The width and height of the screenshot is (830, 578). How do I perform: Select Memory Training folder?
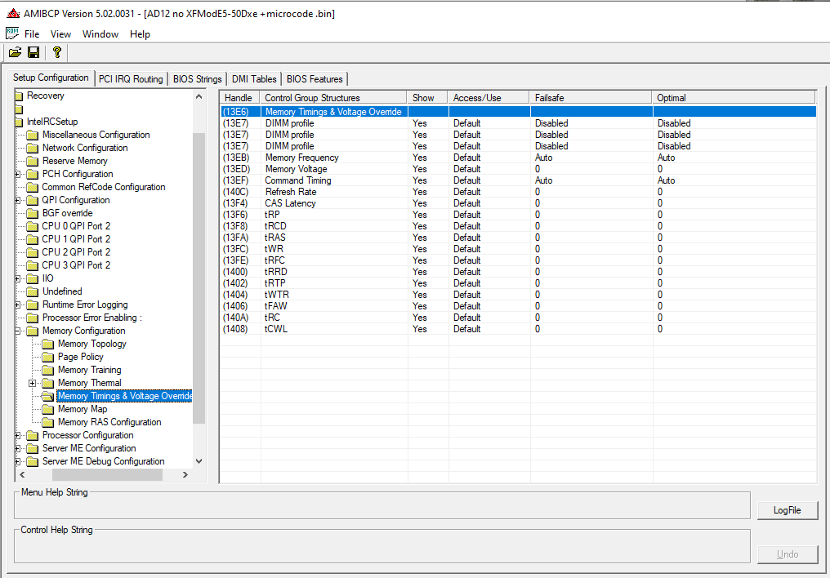90,370
